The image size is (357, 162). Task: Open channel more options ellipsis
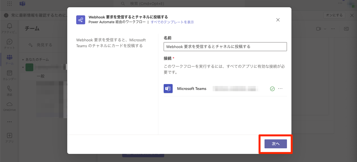pos(333,29)
